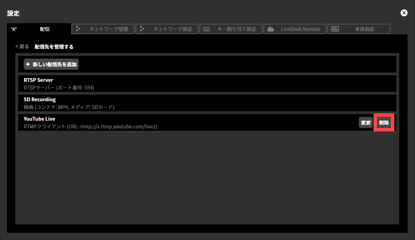Click the 新しい配信先を追加 button
The width and height of the screenshot is (415, 240).
click(51, 64)
